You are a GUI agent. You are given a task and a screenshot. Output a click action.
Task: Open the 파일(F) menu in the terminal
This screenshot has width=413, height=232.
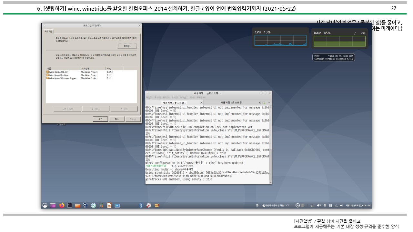point(149,97)
